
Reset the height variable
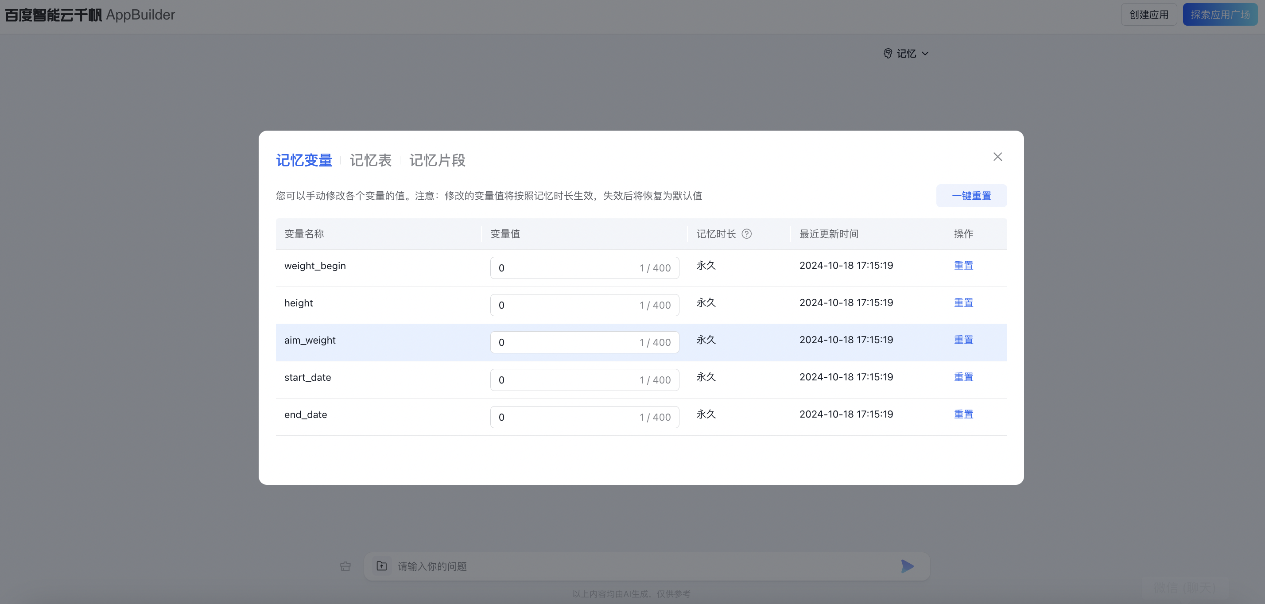(963, 303)
